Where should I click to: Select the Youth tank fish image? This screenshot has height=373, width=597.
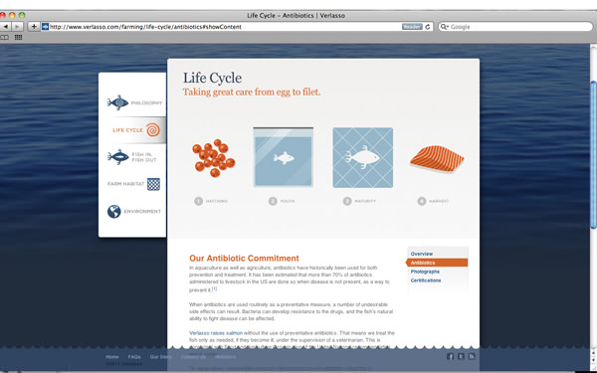coord(284,157)
